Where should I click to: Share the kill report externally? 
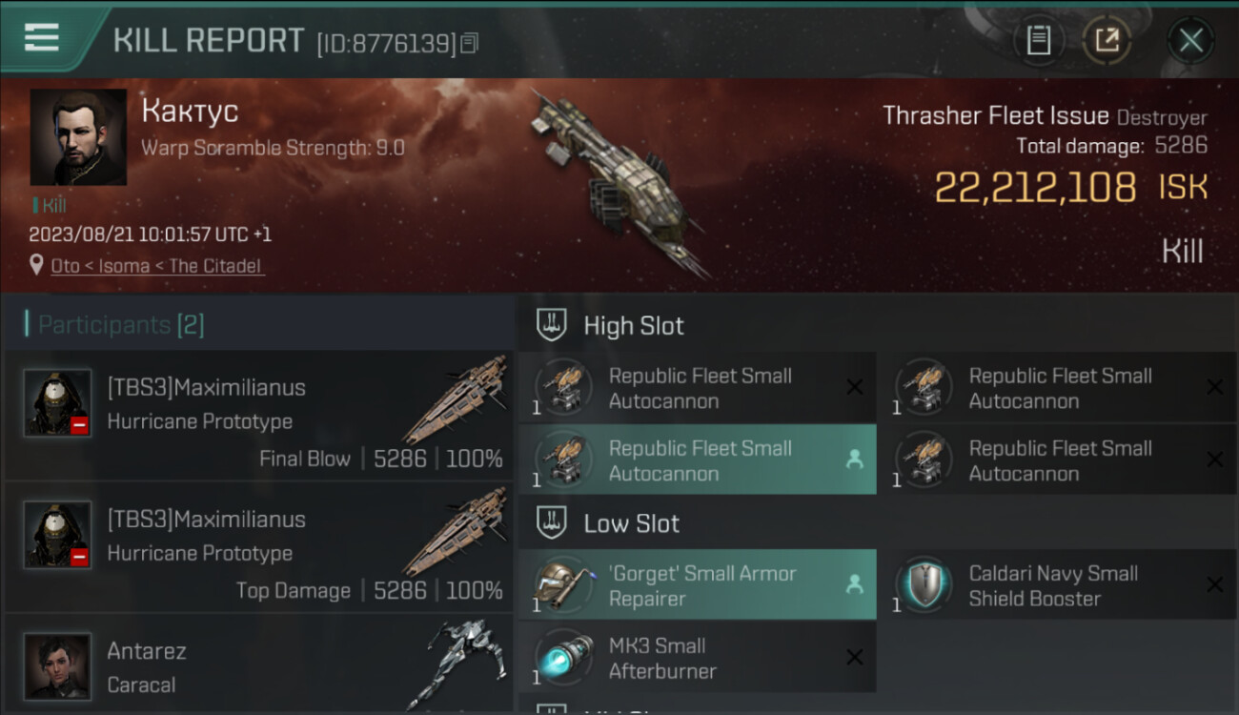click(x=1107, y=41)
